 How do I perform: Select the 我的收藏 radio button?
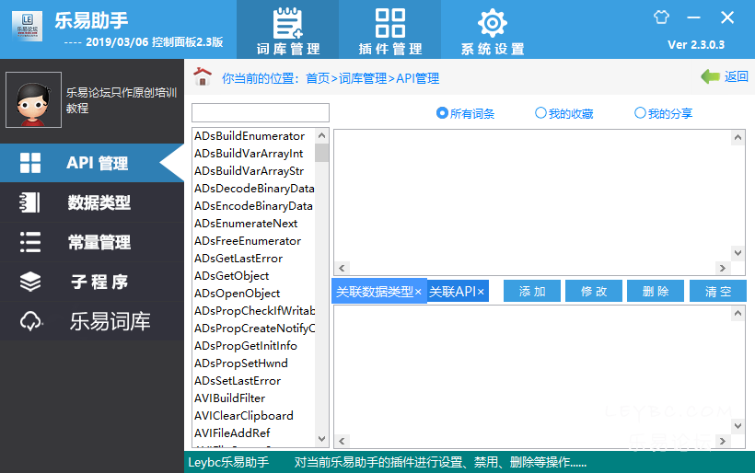(540, 113)
